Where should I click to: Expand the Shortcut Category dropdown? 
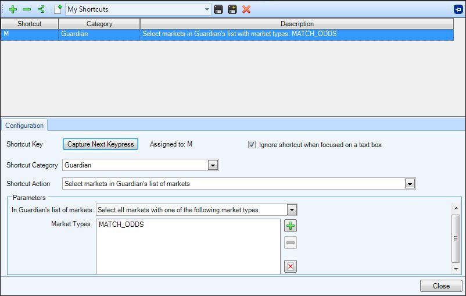[x=213, y=165]
